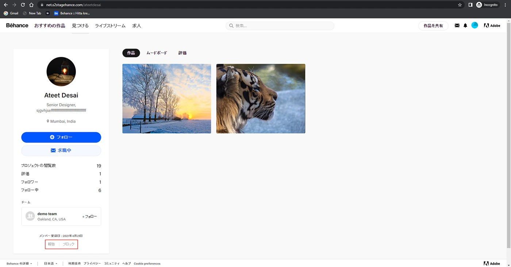Bookmark this page with the star icon
Viewport: 511px width, 267px height.
pos(460,5)
